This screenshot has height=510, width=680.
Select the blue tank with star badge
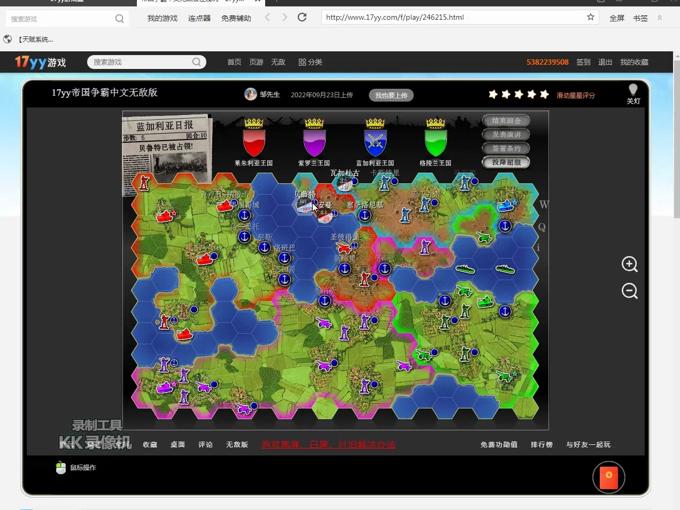507,205
